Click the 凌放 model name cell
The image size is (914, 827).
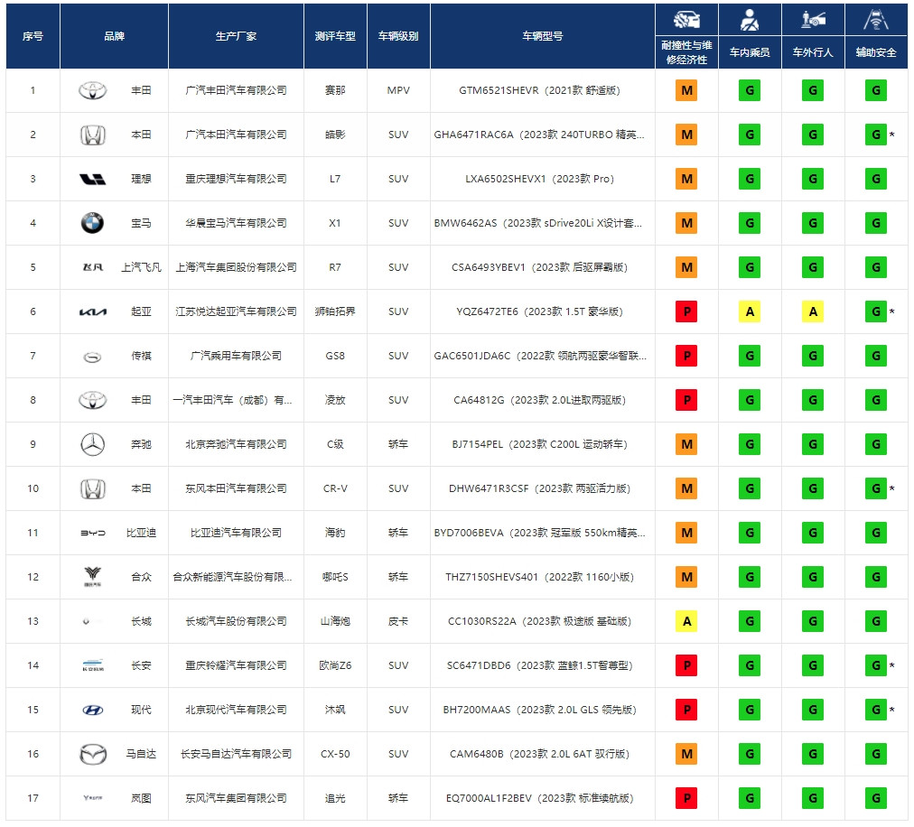coord(335,400)
